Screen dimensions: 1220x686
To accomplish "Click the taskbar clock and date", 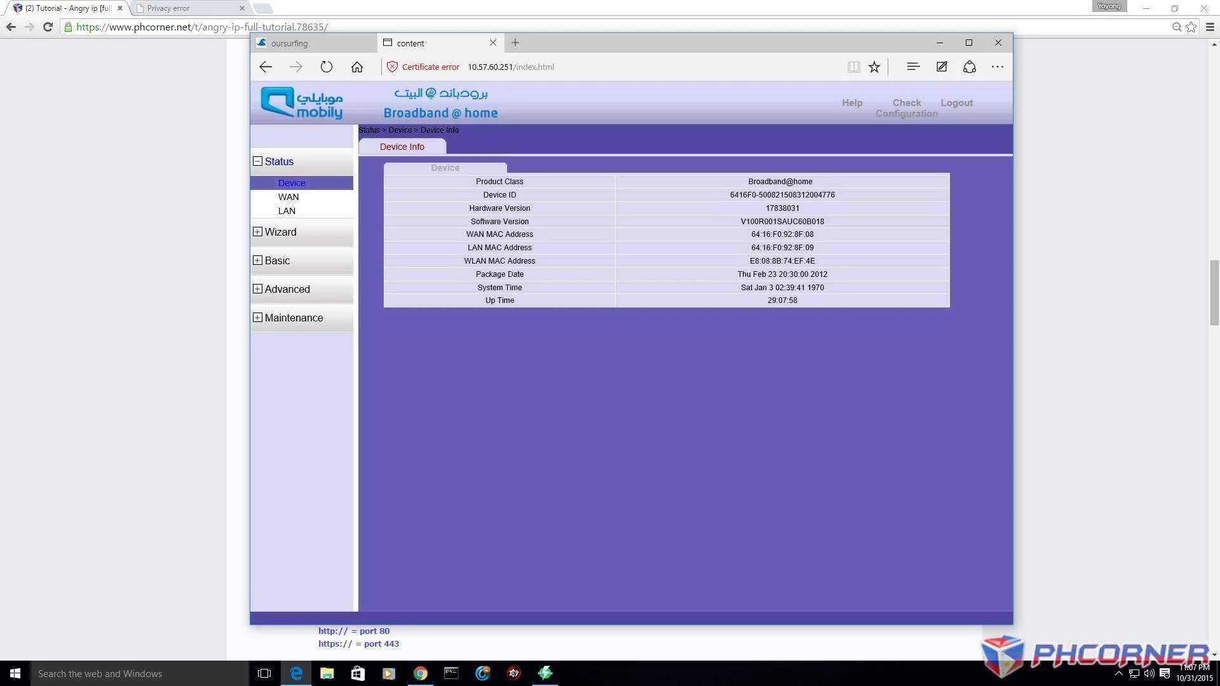I will click(1195, 673).
